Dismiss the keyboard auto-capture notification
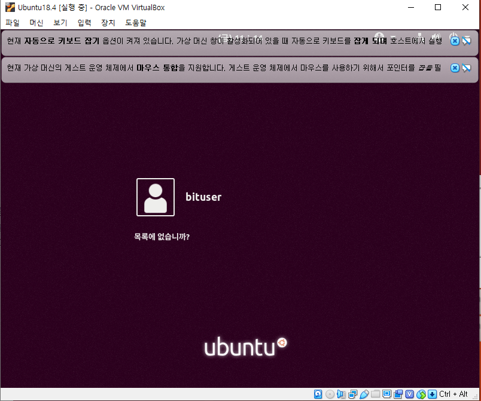 (x=455, y=41)
